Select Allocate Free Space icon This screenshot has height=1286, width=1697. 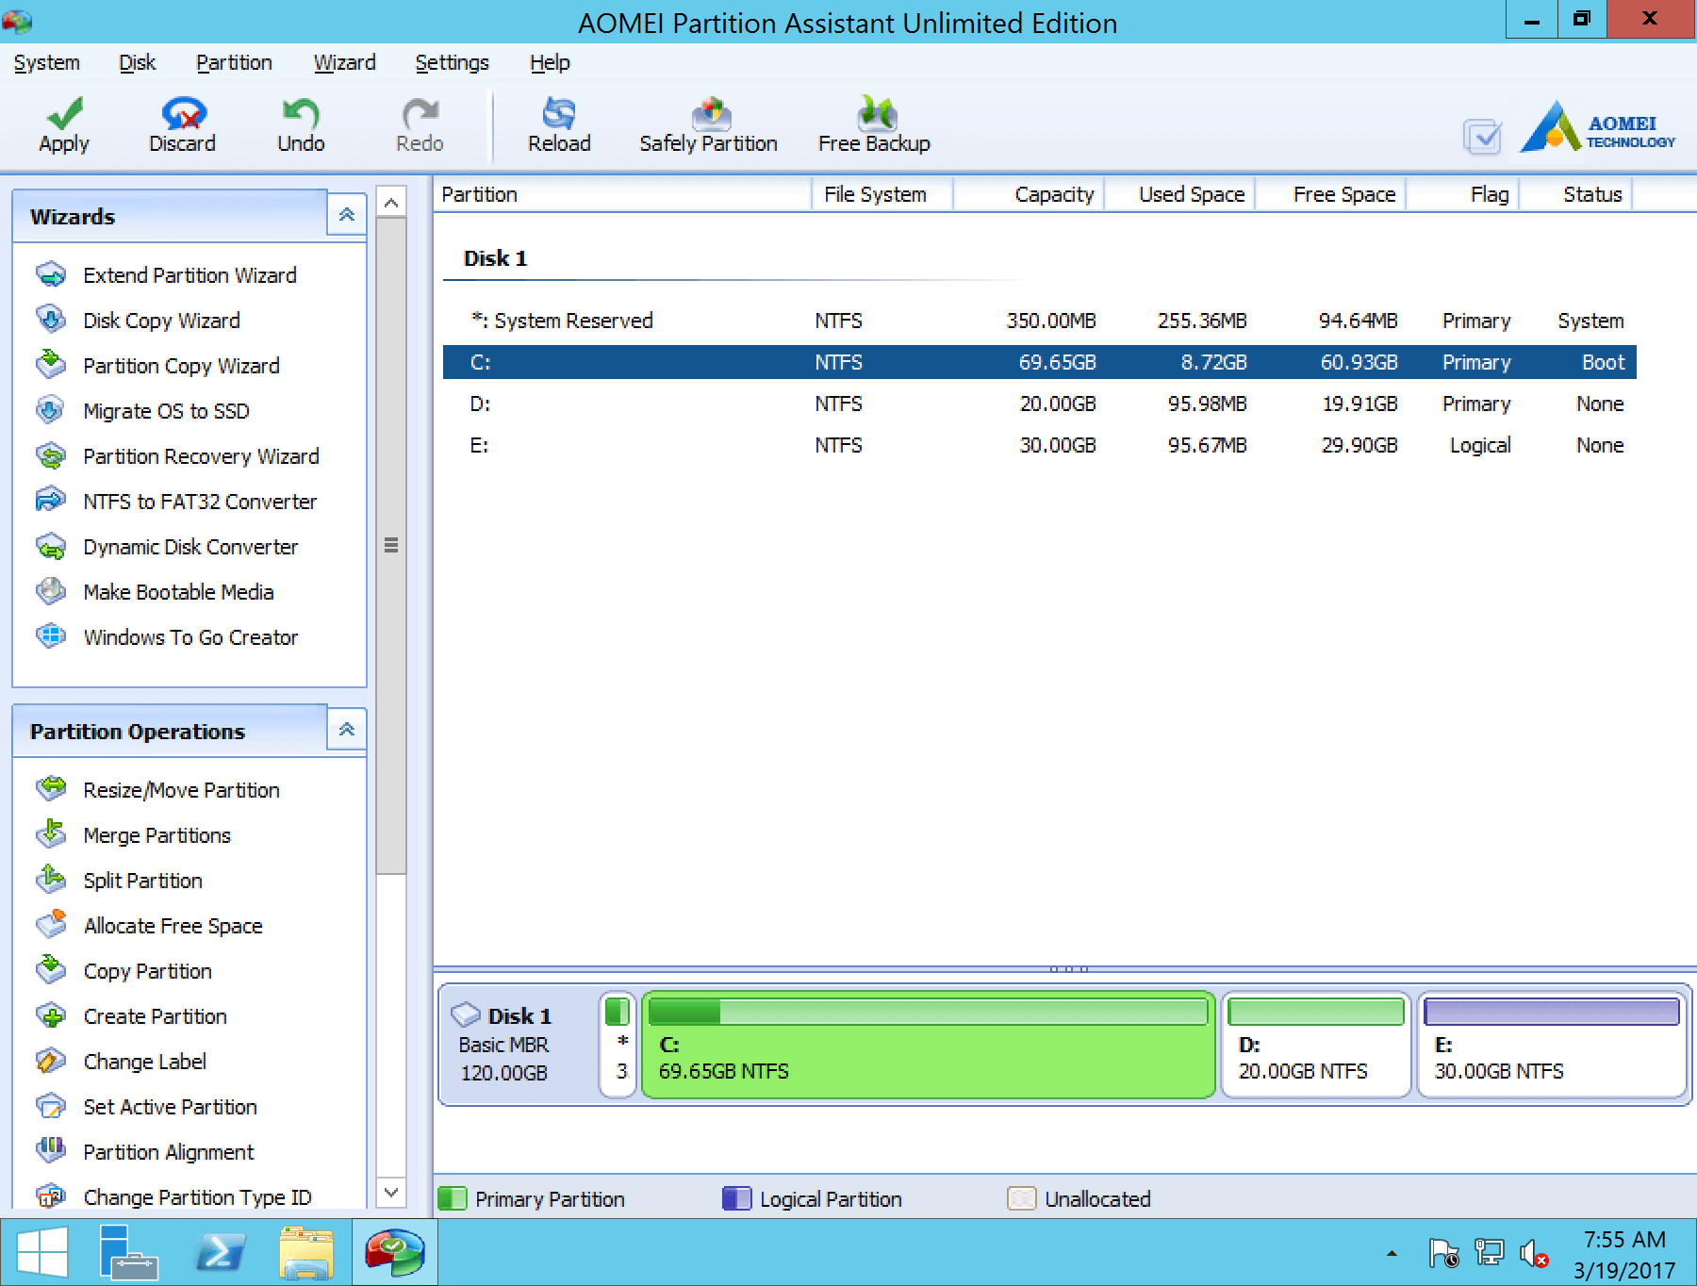click(51, 925)
